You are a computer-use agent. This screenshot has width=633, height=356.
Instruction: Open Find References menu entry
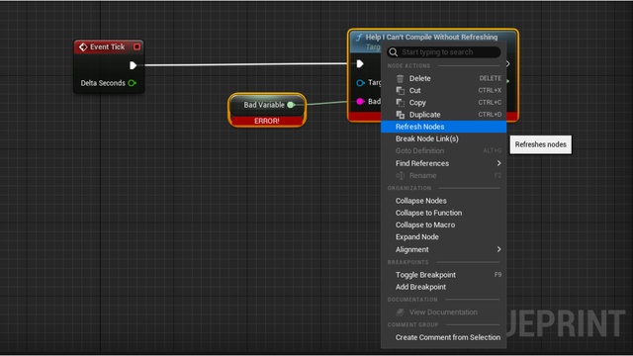(444, 163)
